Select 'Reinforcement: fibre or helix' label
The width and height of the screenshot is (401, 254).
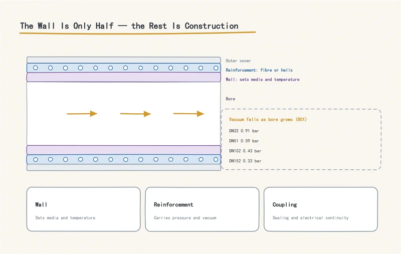(259, 70)
